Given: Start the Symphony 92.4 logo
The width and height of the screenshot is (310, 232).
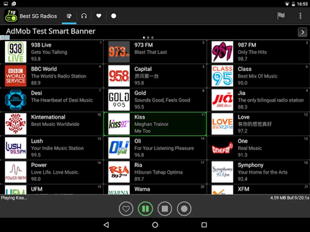Looking at the screenshot, I should click(222, 172).
